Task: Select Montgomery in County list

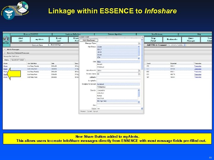Action: point(117,101)
